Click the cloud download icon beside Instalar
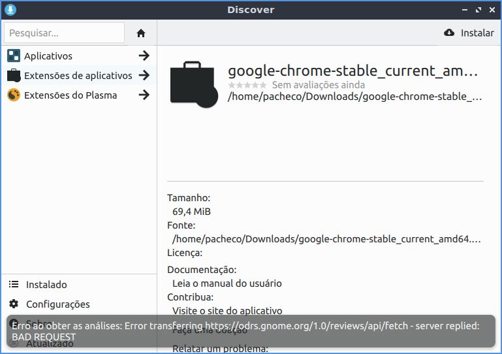The height and width of the screenshot is (354, 502). 449,33
